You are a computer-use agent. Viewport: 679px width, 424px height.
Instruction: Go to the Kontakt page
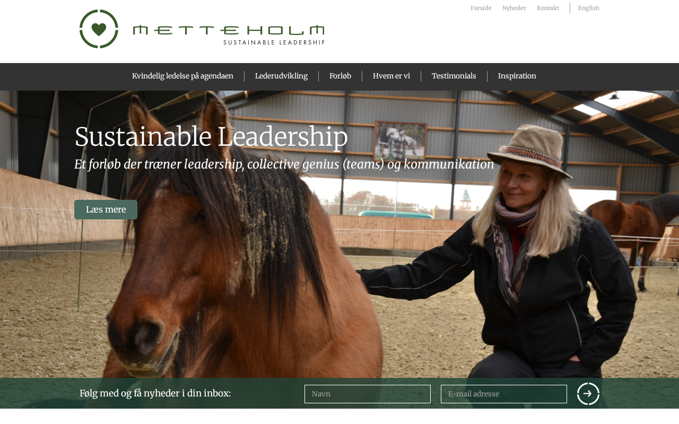548,8
